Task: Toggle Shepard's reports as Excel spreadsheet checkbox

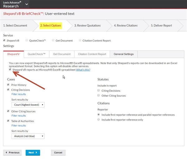Action: [x=10, y=69]
